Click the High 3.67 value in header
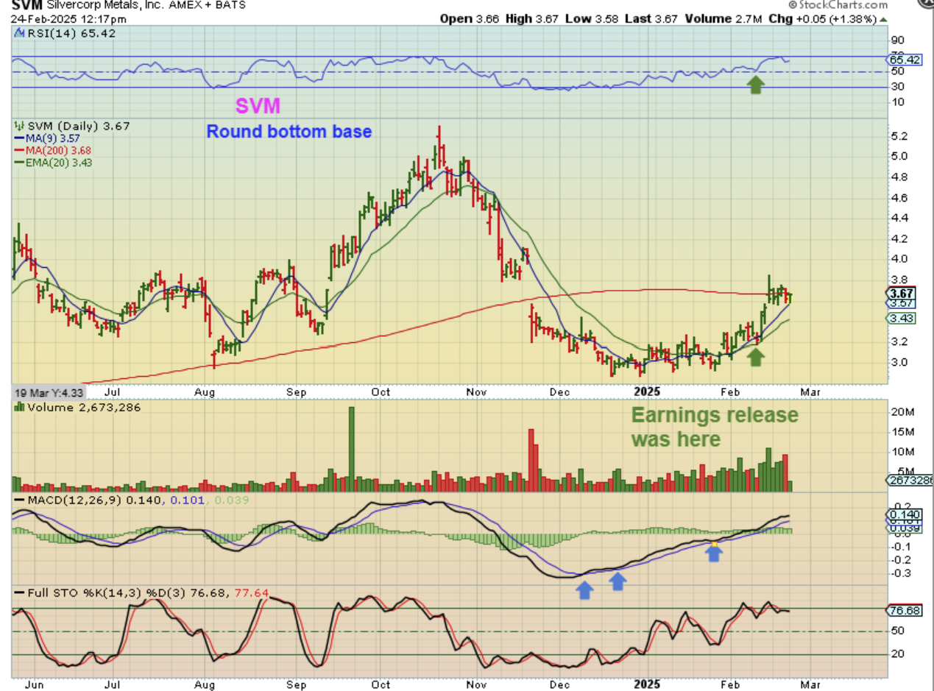934x691 pixels. 532,18
